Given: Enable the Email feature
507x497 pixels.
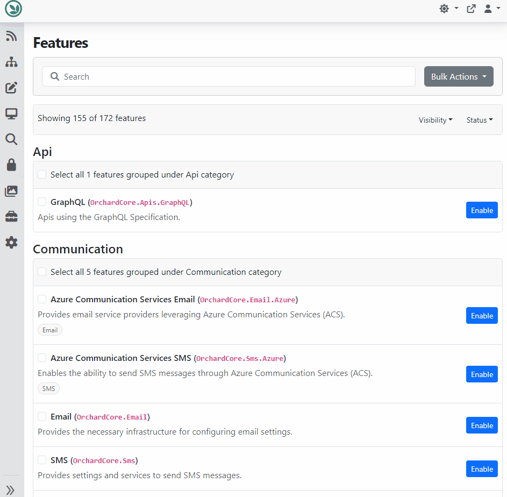Looking at the screenshot, I should click(482, 425).
